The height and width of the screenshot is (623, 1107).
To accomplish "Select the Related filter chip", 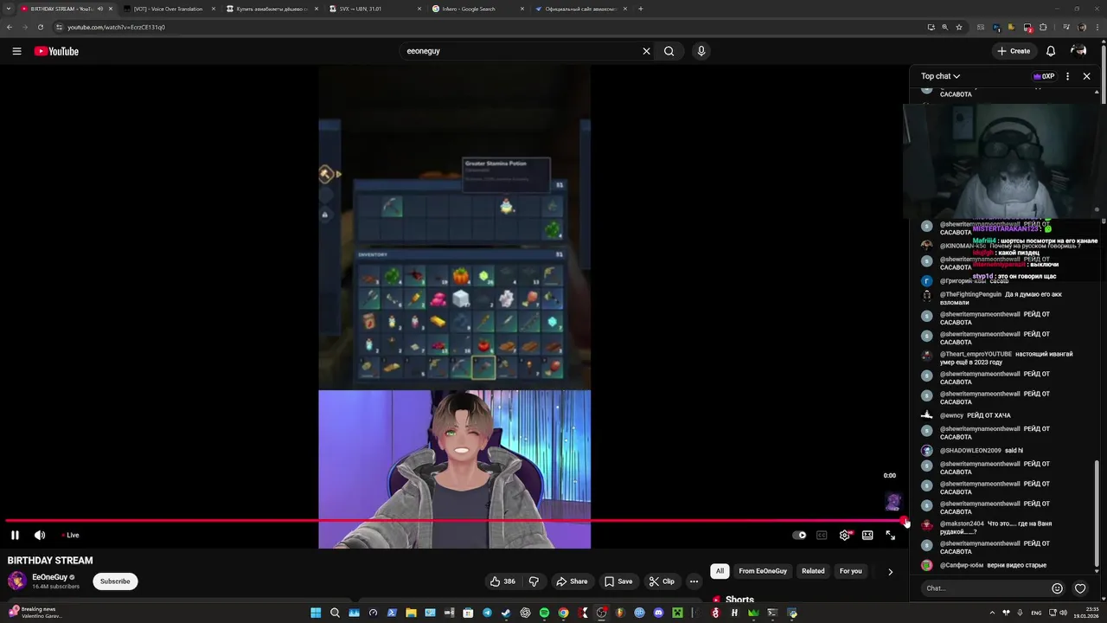I will (x=813, y=571).
